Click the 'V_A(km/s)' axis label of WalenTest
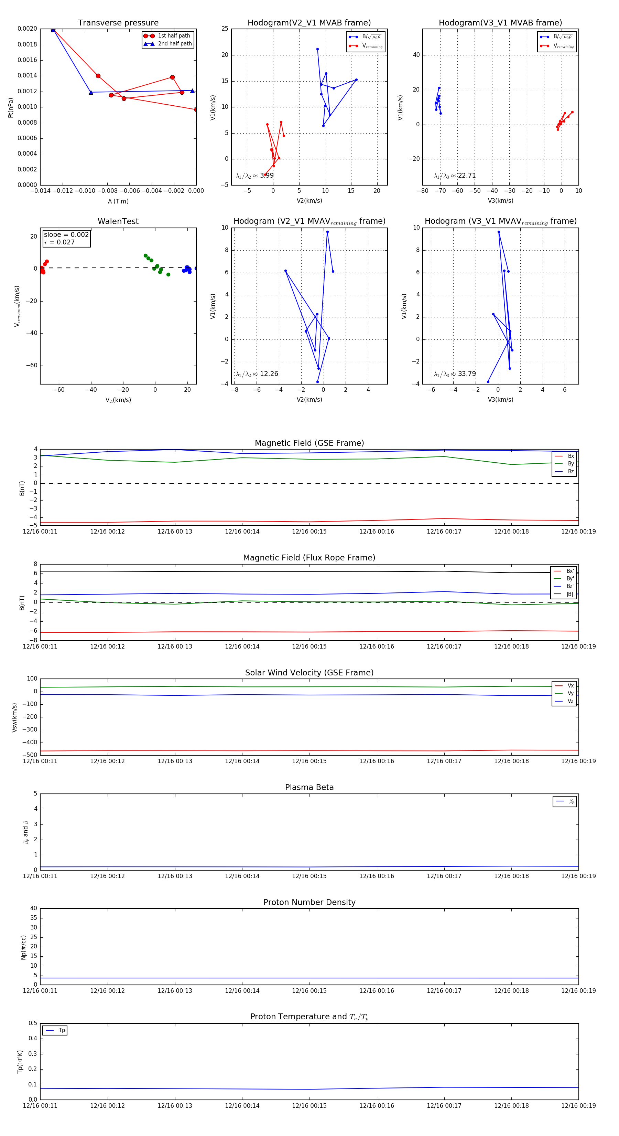619x1136 pixels. point(118,400)
